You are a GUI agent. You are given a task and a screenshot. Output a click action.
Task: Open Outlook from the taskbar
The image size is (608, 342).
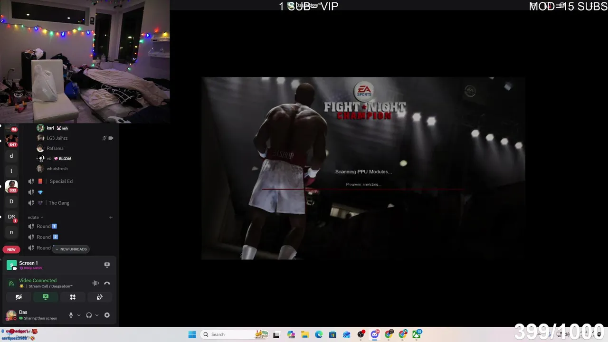(x=347, y=334)
